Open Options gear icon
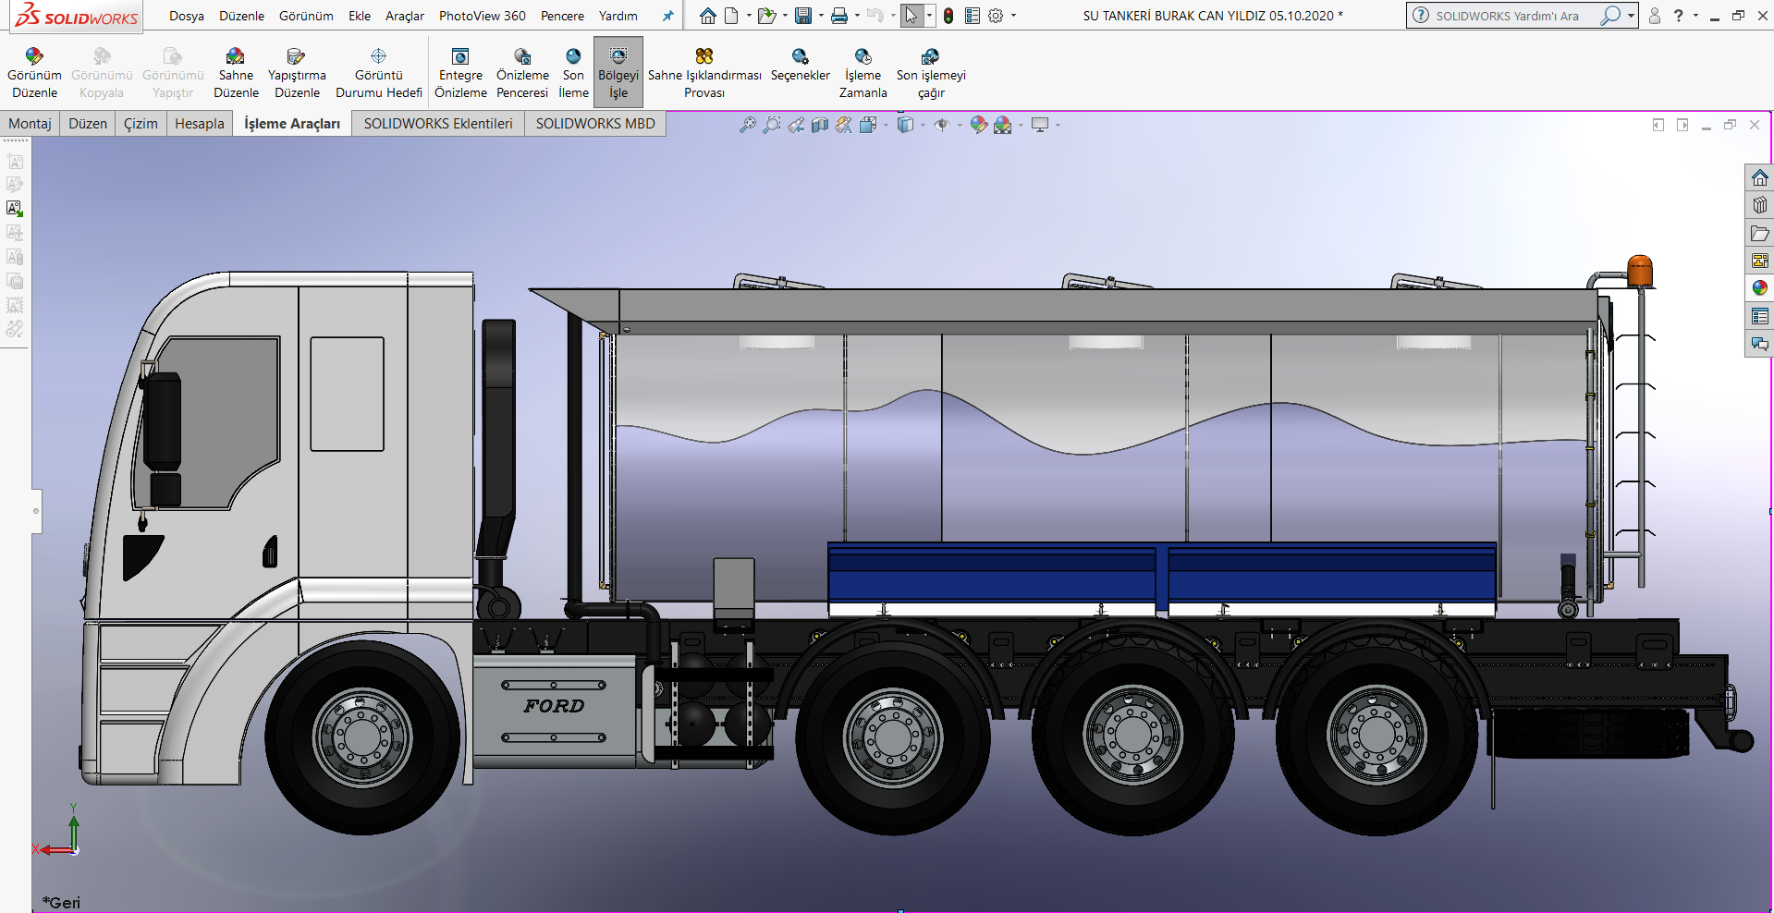 (996, 16)
